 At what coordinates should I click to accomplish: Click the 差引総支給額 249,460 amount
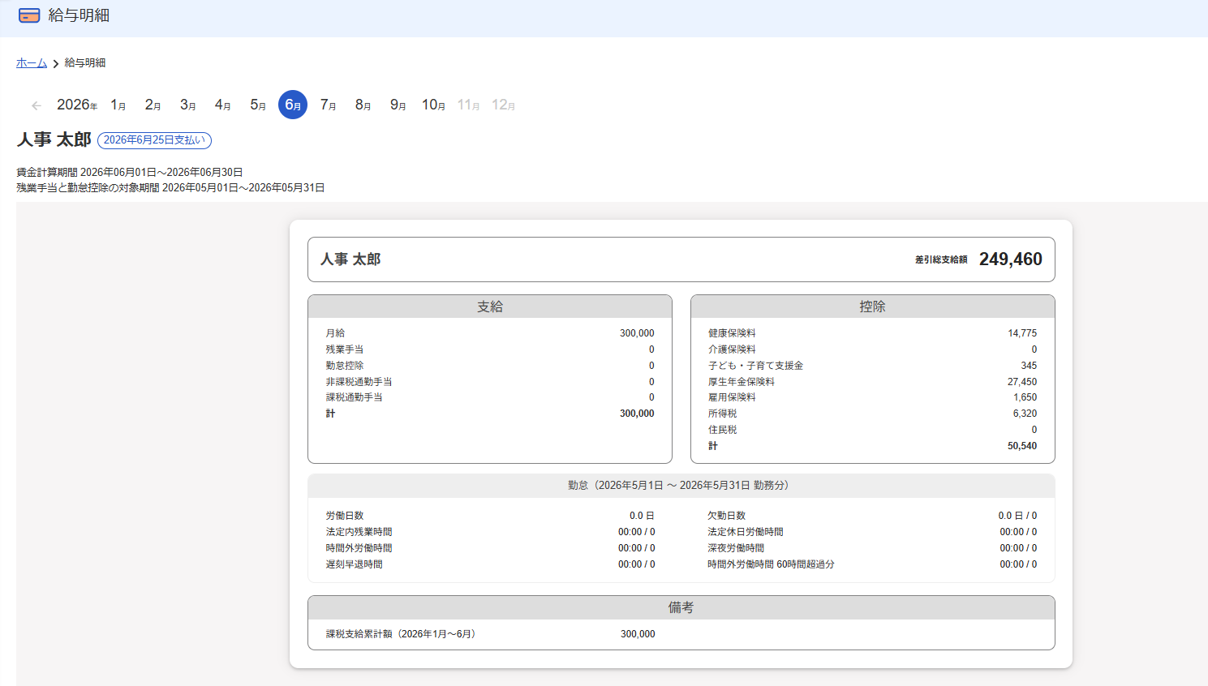coord(1010,259)
